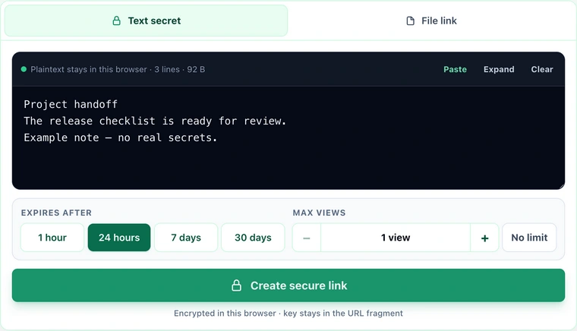
Task: Click the 1 view count field
Action: click(x=396, y=238)
